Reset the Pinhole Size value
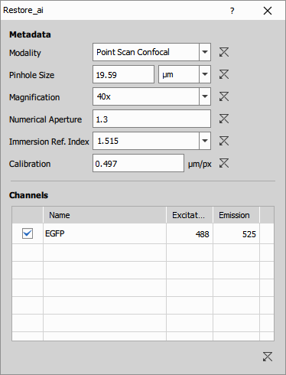The image size is (286, 375). 224,74
